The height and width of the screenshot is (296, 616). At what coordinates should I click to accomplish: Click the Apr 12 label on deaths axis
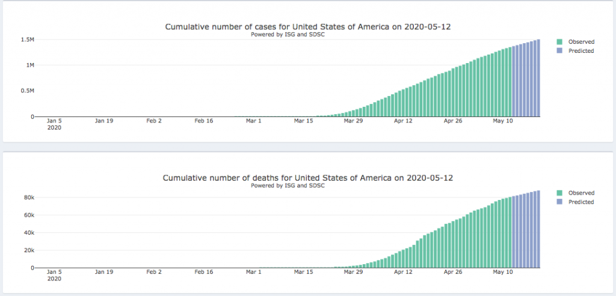pos(404,272)
